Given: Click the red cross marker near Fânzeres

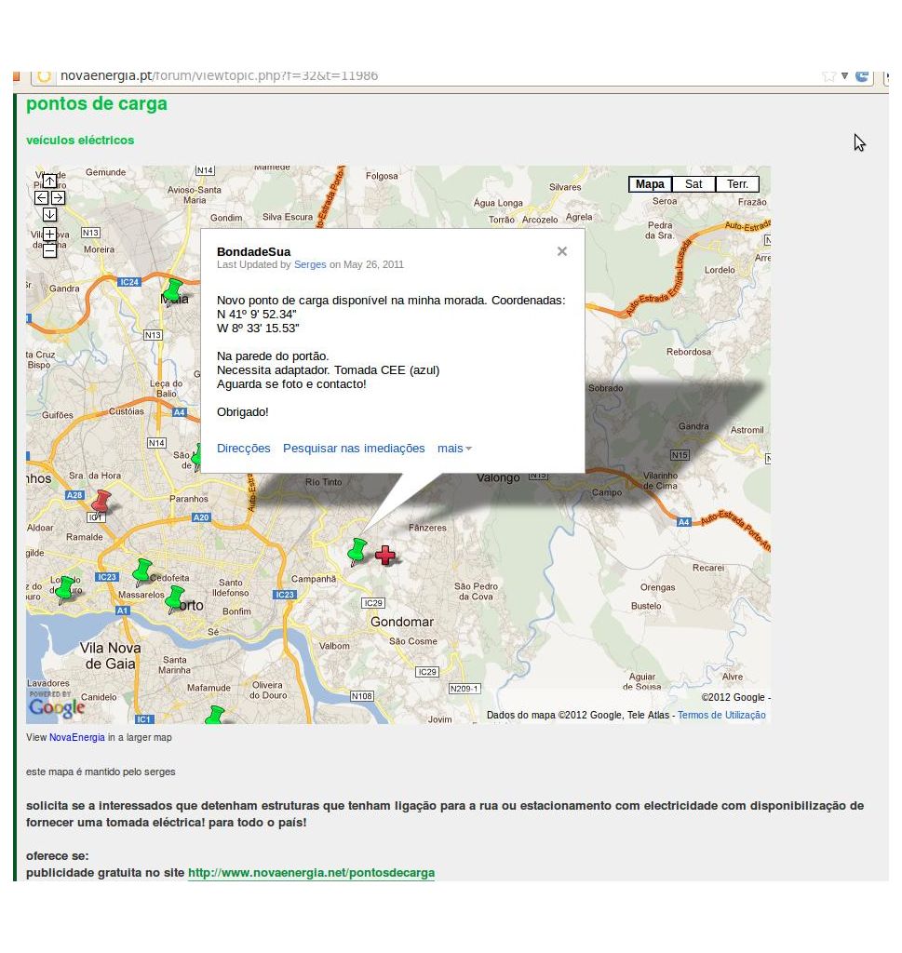Looking at the screenshot, I should [x=384, y=555].
